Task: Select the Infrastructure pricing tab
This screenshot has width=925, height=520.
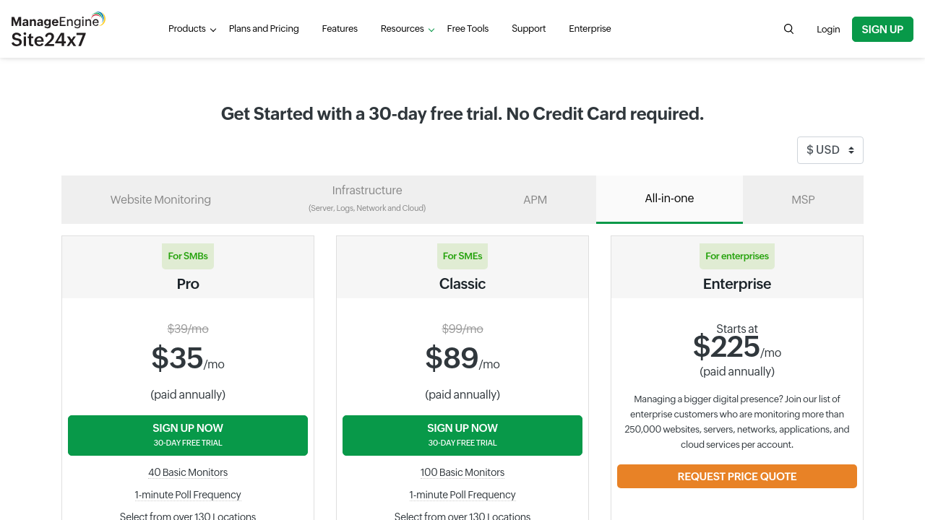Action: point(367,199)
